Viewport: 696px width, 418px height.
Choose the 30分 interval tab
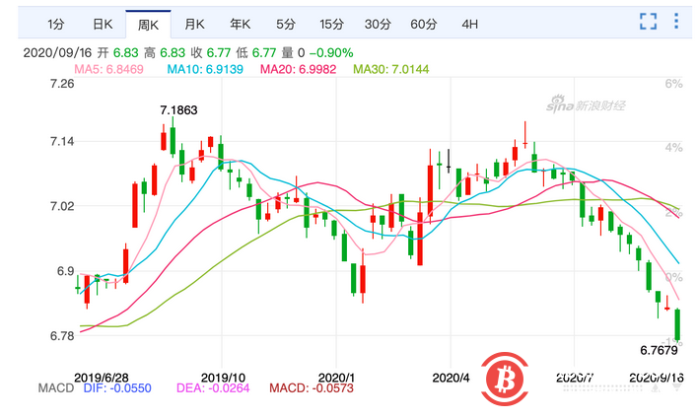(378, 24)
